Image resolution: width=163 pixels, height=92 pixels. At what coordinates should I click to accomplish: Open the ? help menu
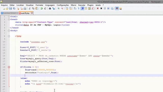tap(103, 5)
